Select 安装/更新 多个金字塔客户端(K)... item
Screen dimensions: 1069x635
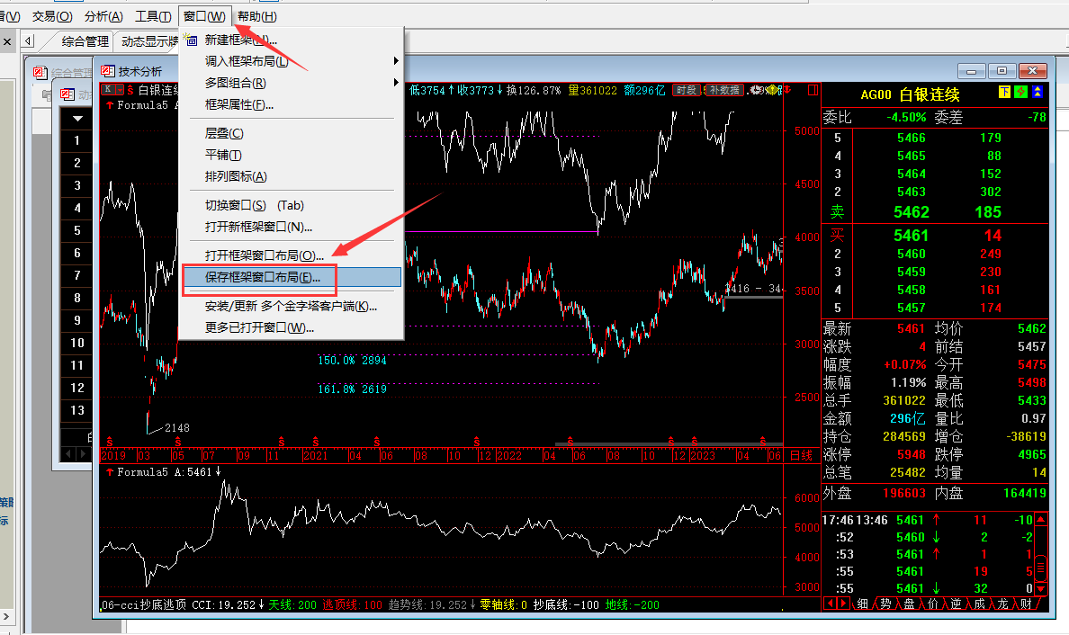pyautogui.click(x=292, y=306)
